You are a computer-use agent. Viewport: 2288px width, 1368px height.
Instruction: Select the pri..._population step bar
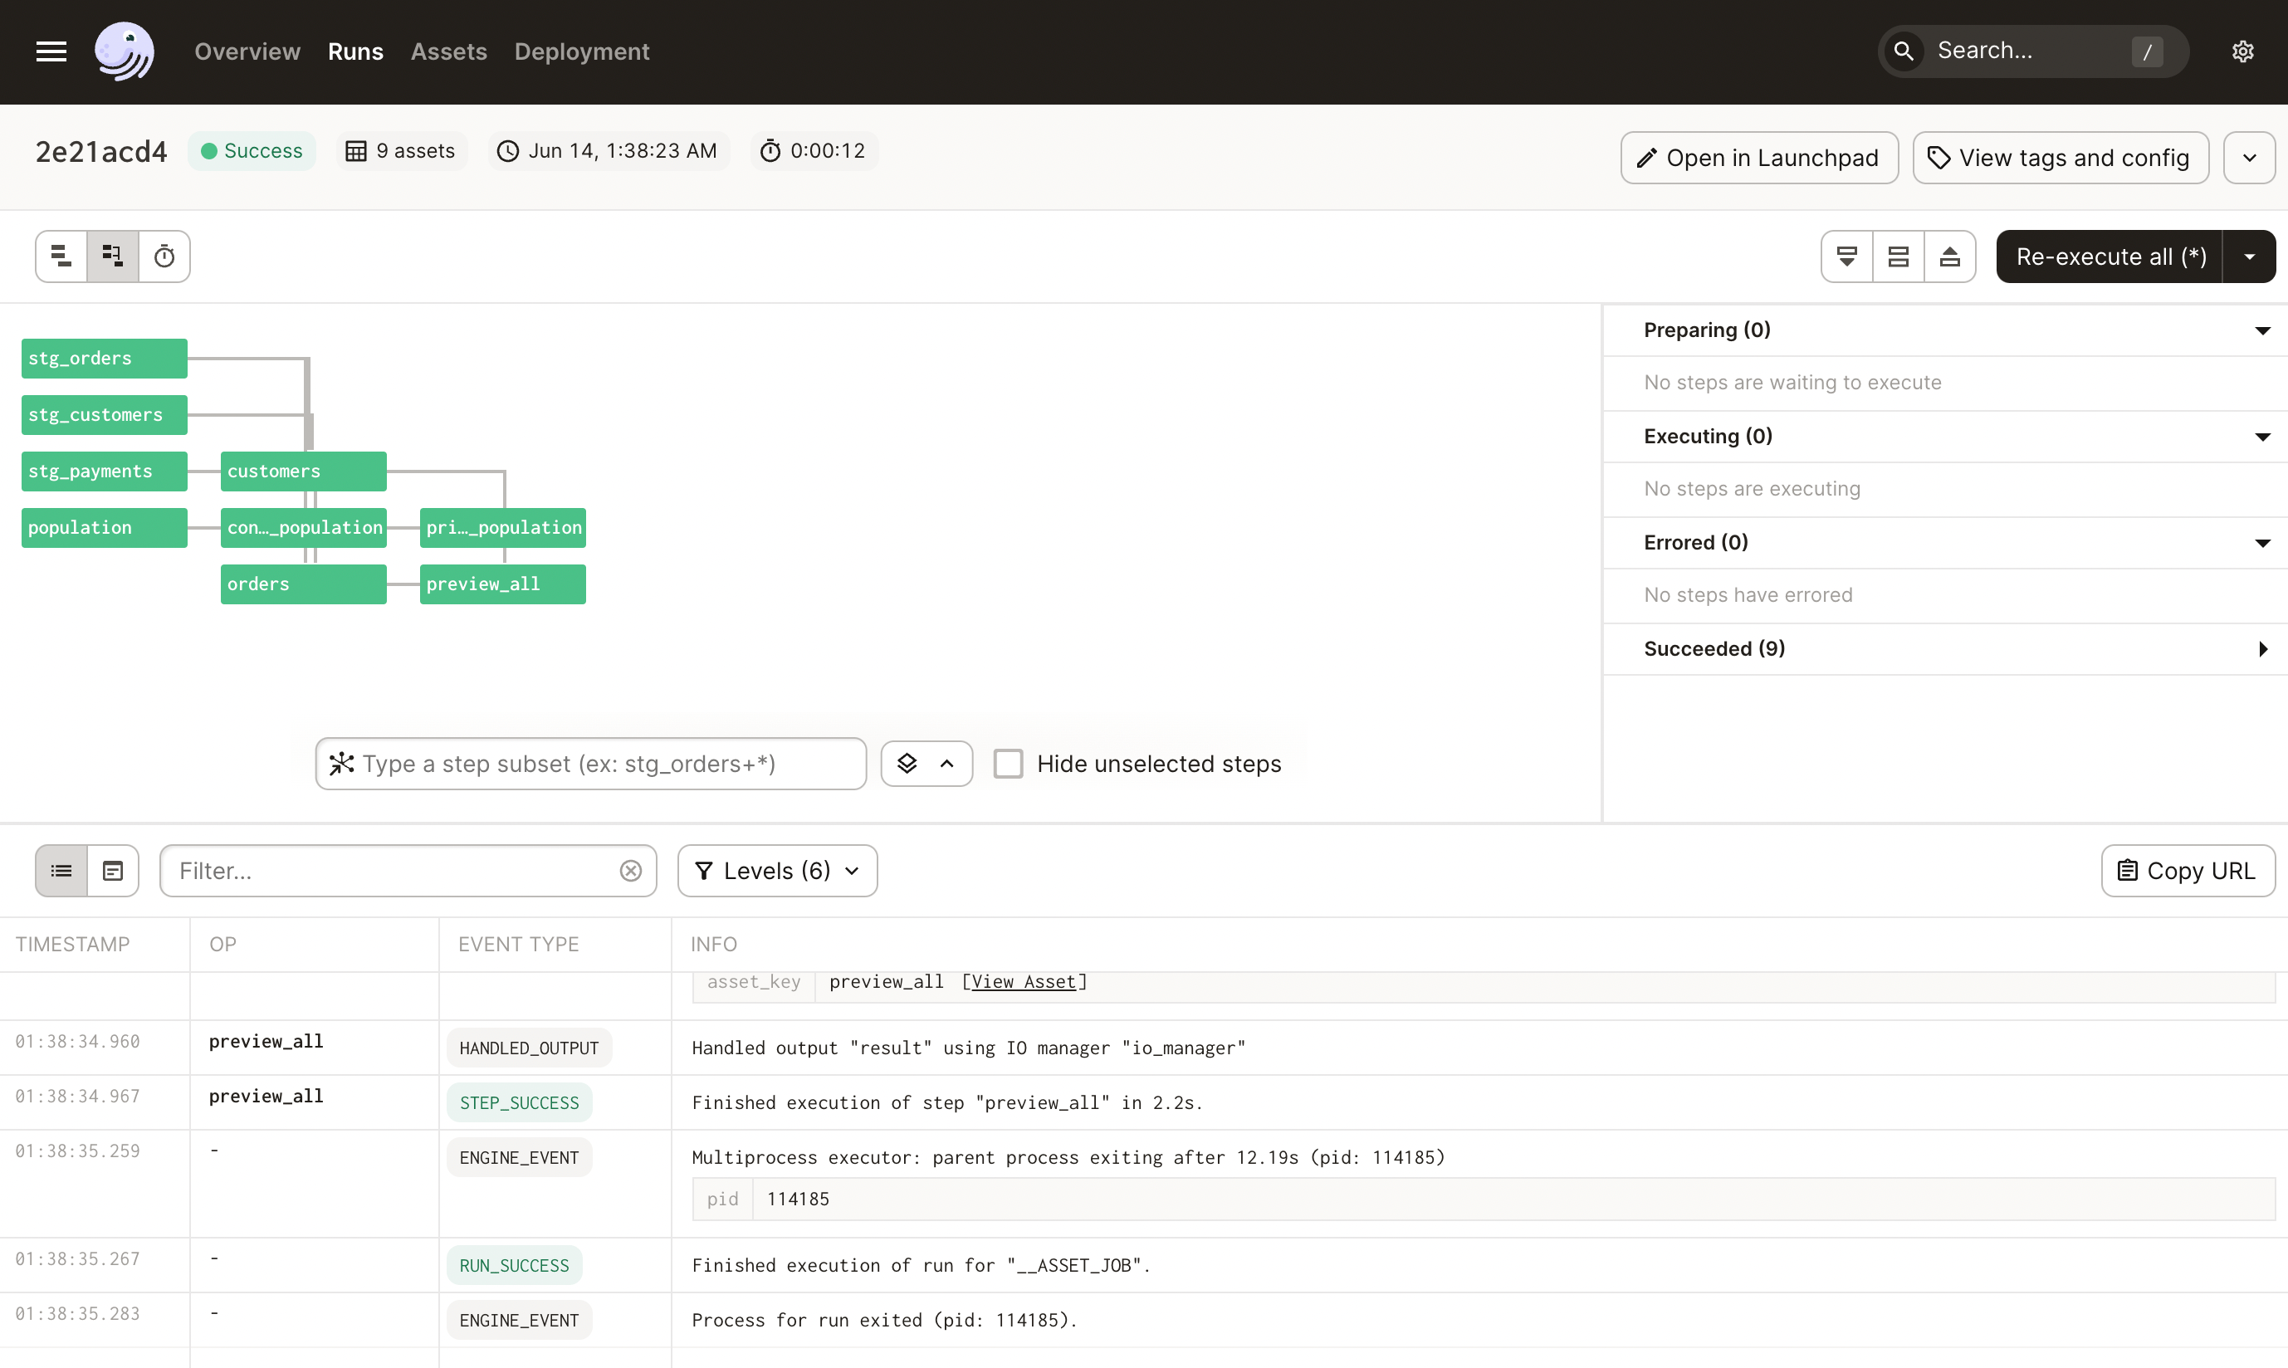[x=502, y=528]
